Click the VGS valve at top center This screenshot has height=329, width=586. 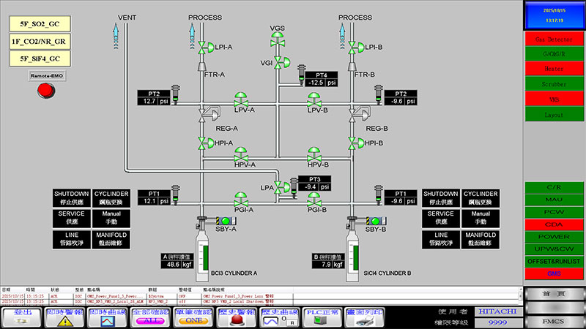(277, 42)
